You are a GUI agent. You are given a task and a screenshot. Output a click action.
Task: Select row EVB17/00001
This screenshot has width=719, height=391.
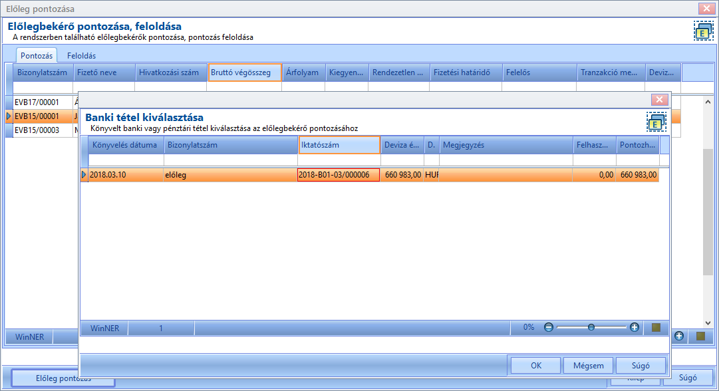pyautogui.click(x=43, y=102)
